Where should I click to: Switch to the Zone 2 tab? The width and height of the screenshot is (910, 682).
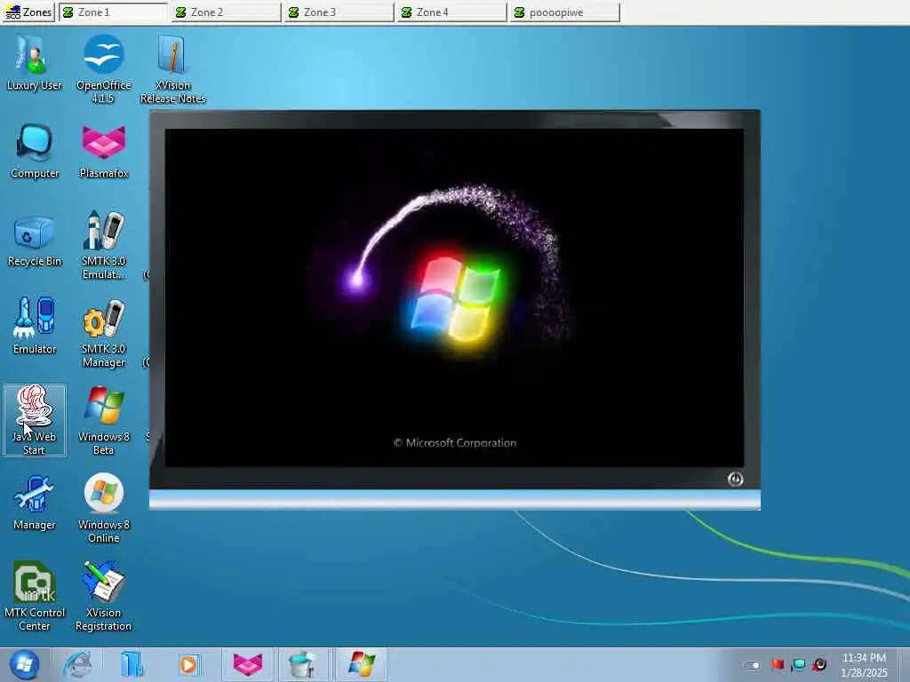pyautogui.click(x=227, y=12)
